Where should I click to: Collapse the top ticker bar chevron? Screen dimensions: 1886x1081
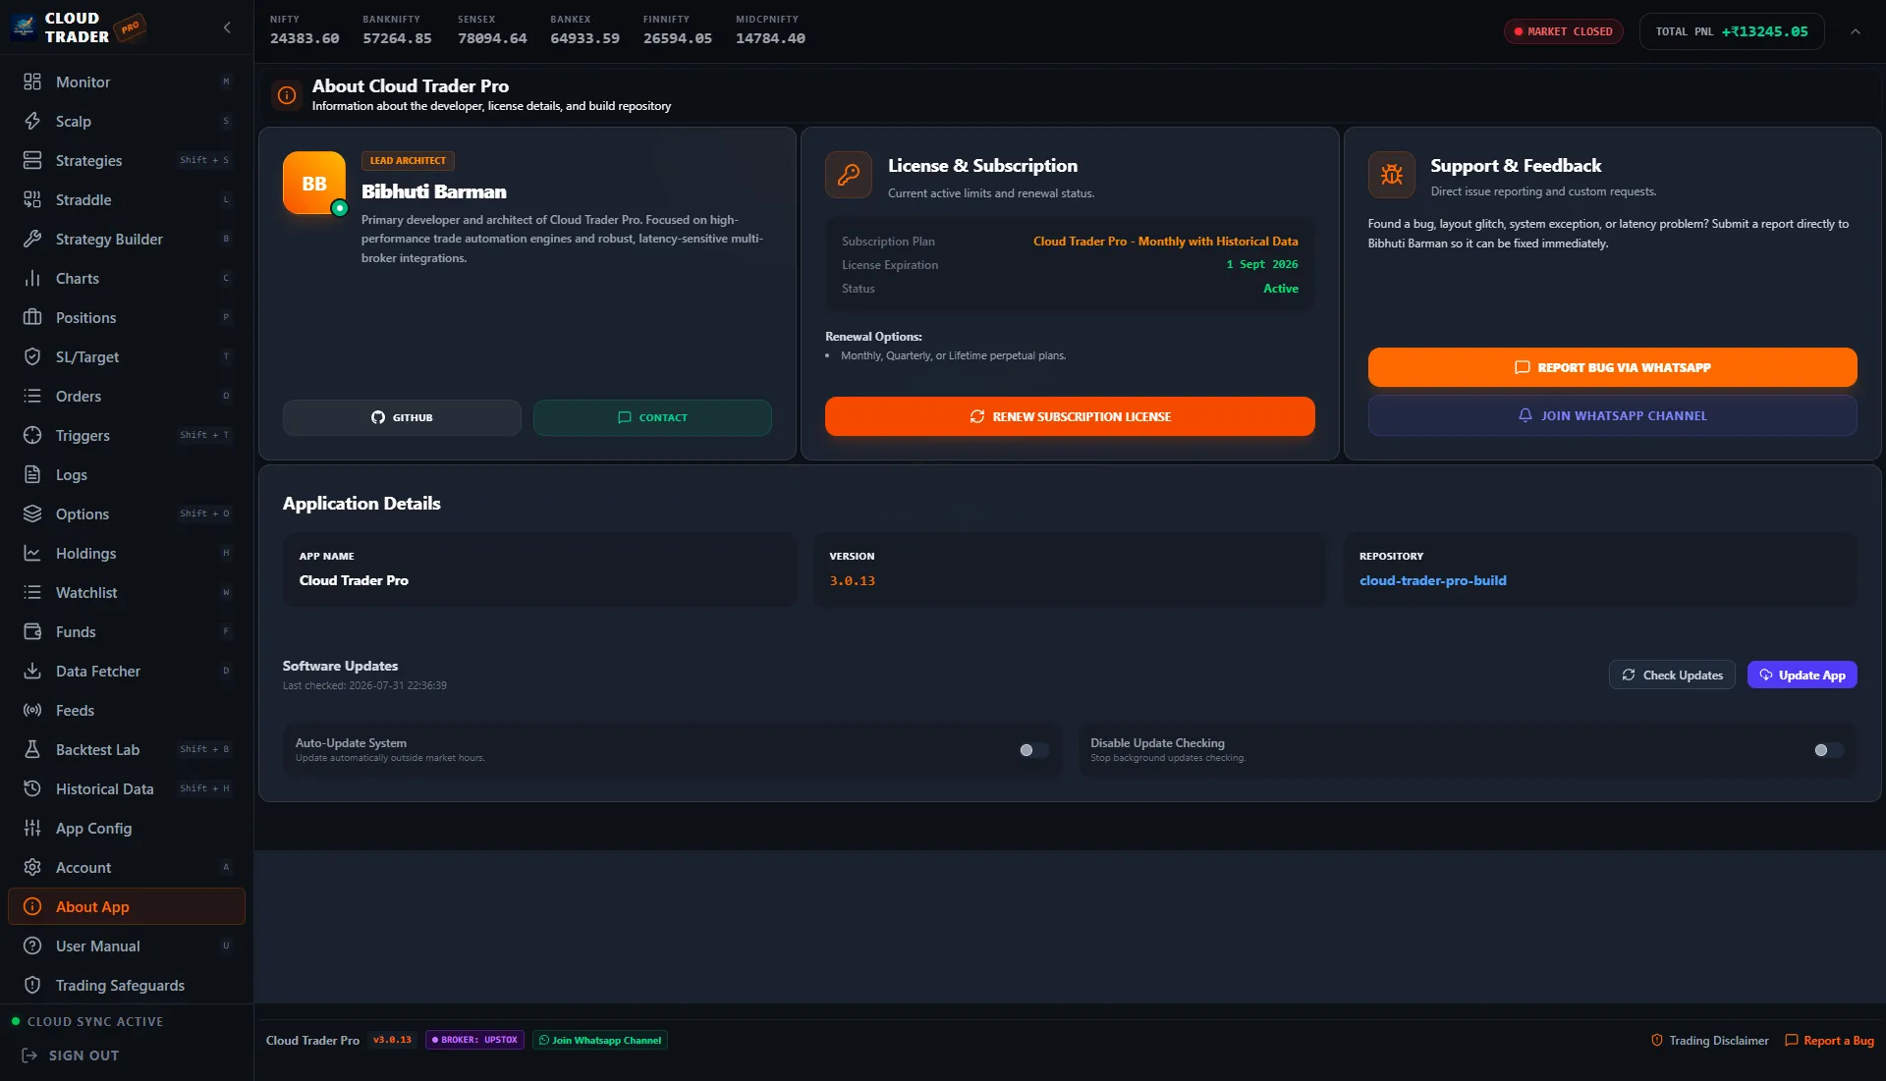1855,31
